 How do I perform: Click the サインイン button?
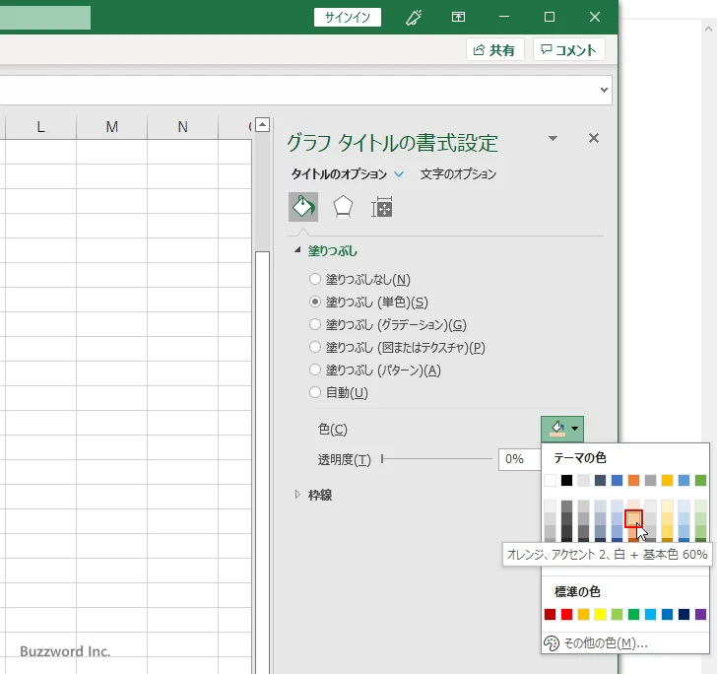[348, 18]
